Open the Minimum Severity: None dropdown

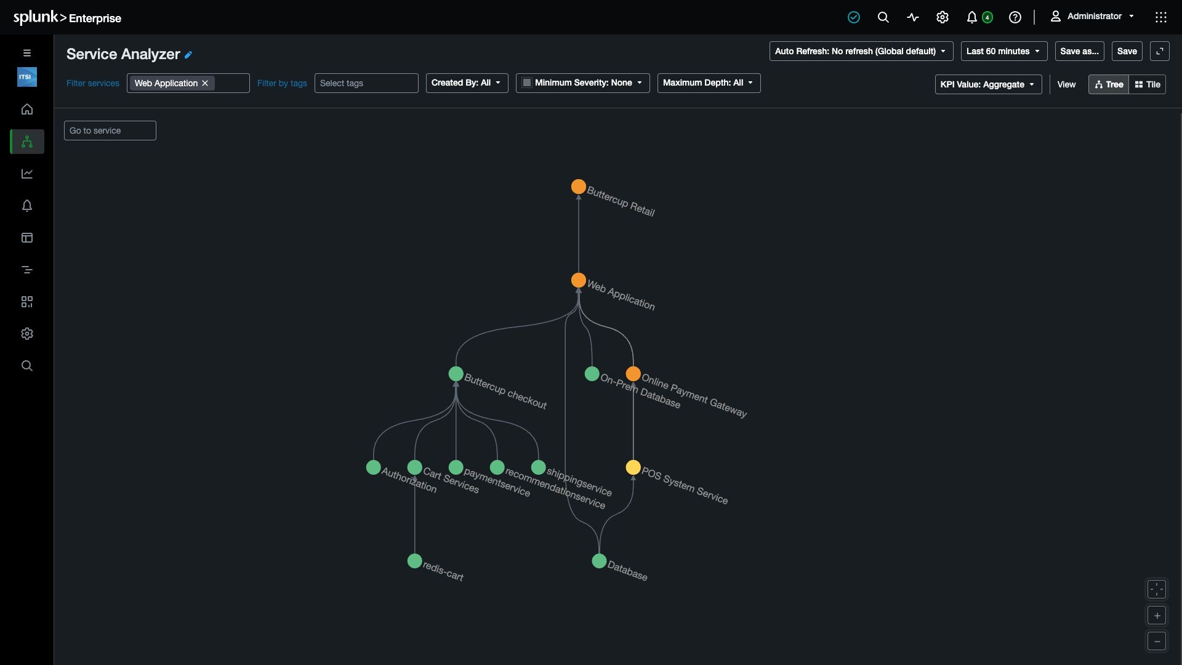(583, 83)
